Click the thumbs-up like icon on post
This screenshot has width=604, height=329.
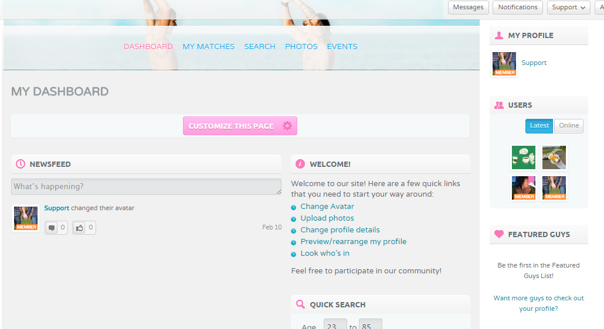[x=80, y=228]
